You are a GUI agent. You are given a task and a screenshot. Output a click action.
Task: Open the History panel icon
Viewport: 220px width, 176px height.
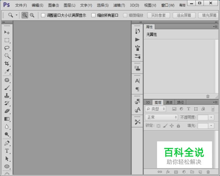click(137, 31)
